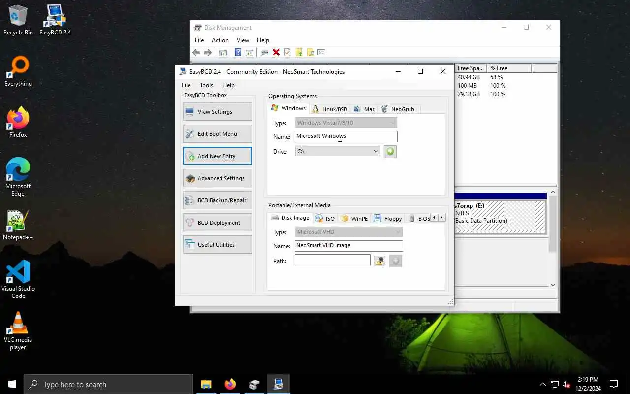
Task: Open Disk Management Action menu
Action: (220, 40)
